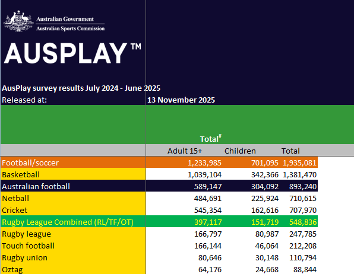Image resolution: width=354 pixels, height=274 pixels.
Task: Select Rugby League Combined children value 151,719
Action: (x=265, y=222)
